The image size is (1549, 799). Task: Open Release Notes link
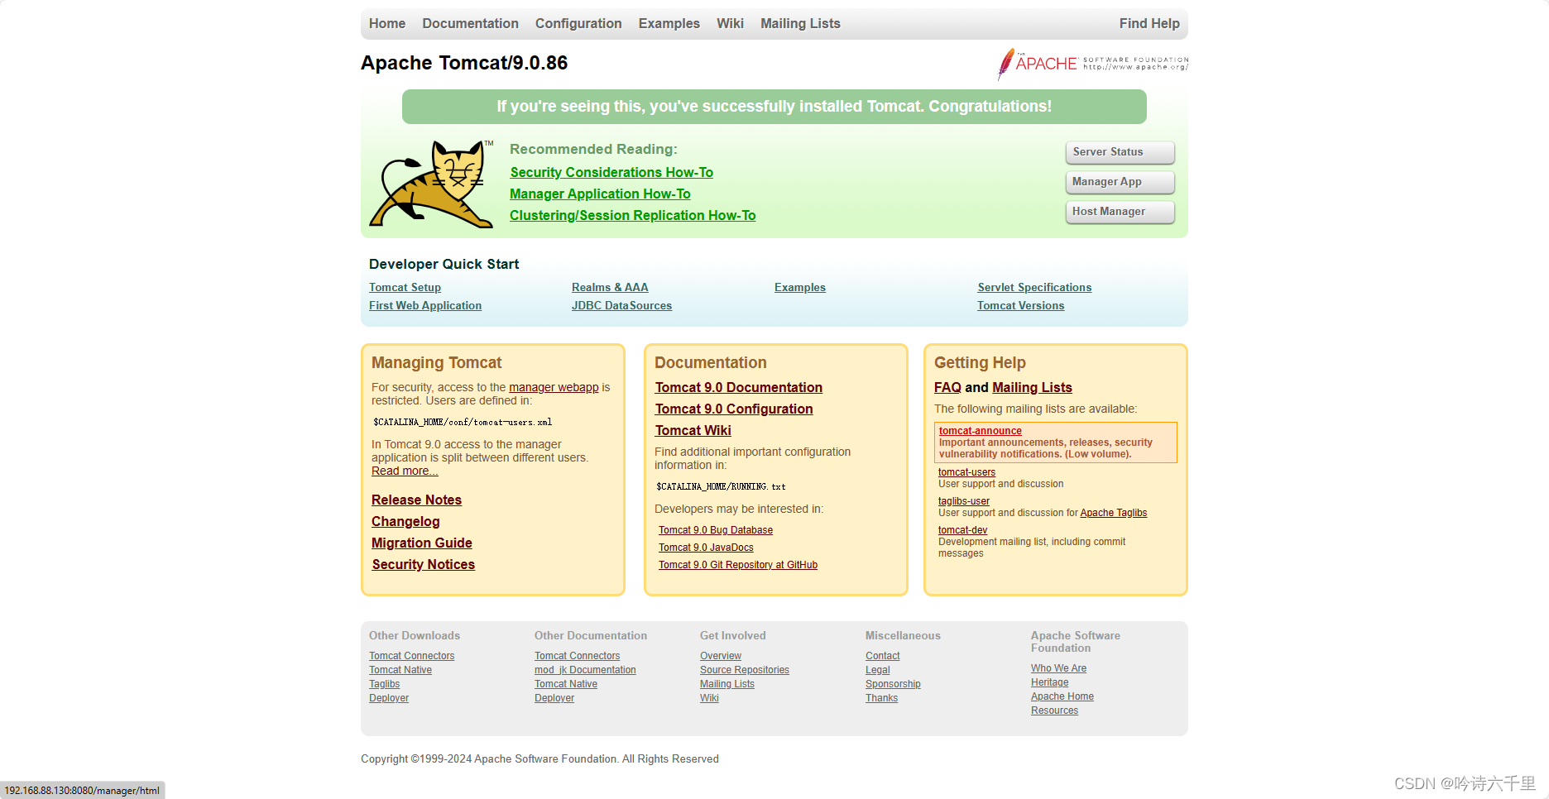point(416,500)
